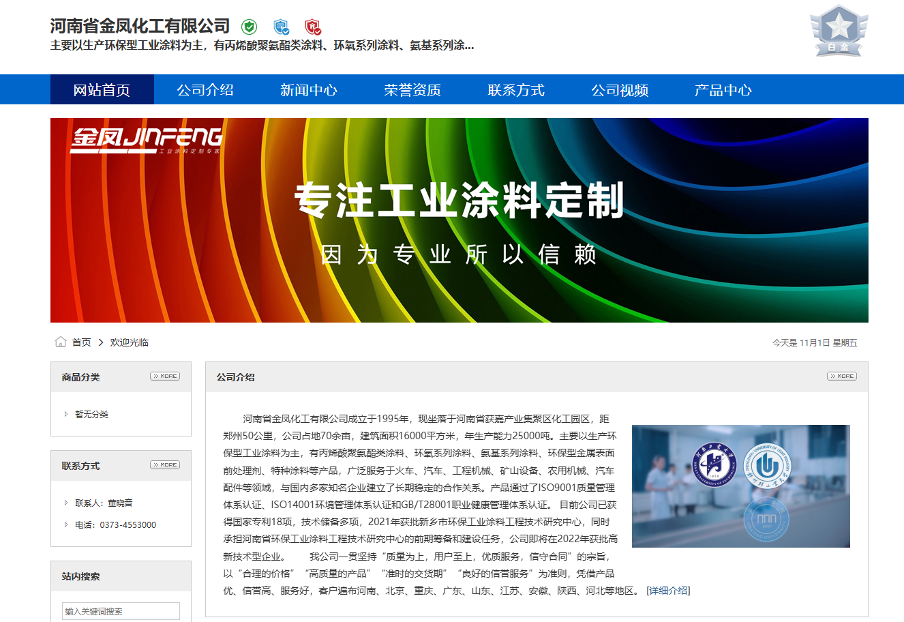
Task: Click the home icon in breadcrumb
Action: tap(61, 342)
